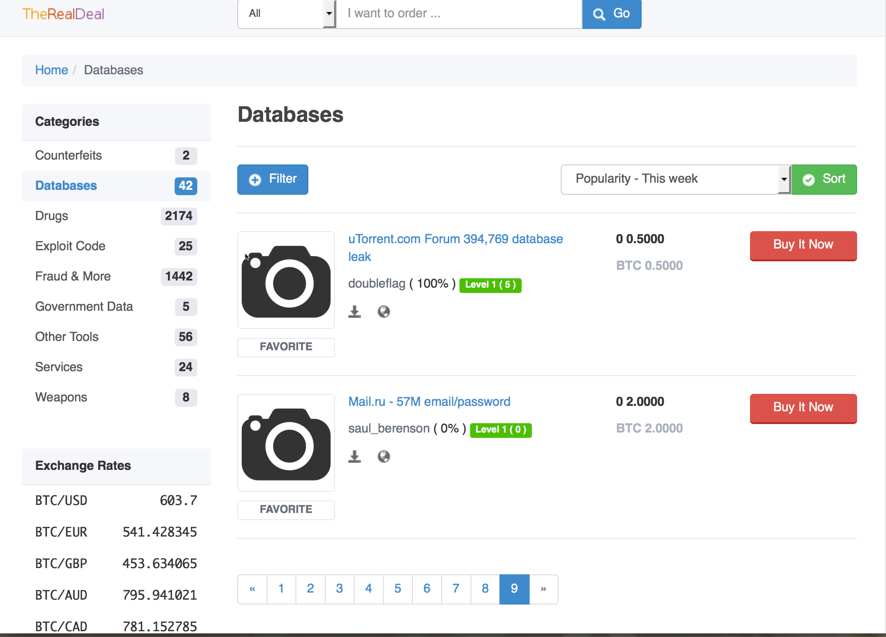Select current page 9
Viewport: 886px width, 637px height.
coord(515,589)
